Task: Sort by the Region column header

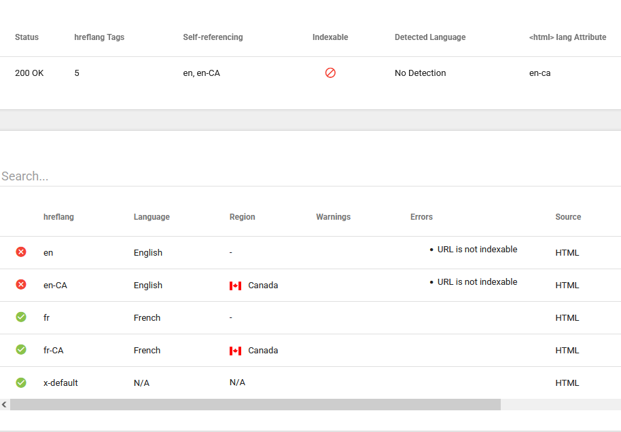Action: [242, 217]
